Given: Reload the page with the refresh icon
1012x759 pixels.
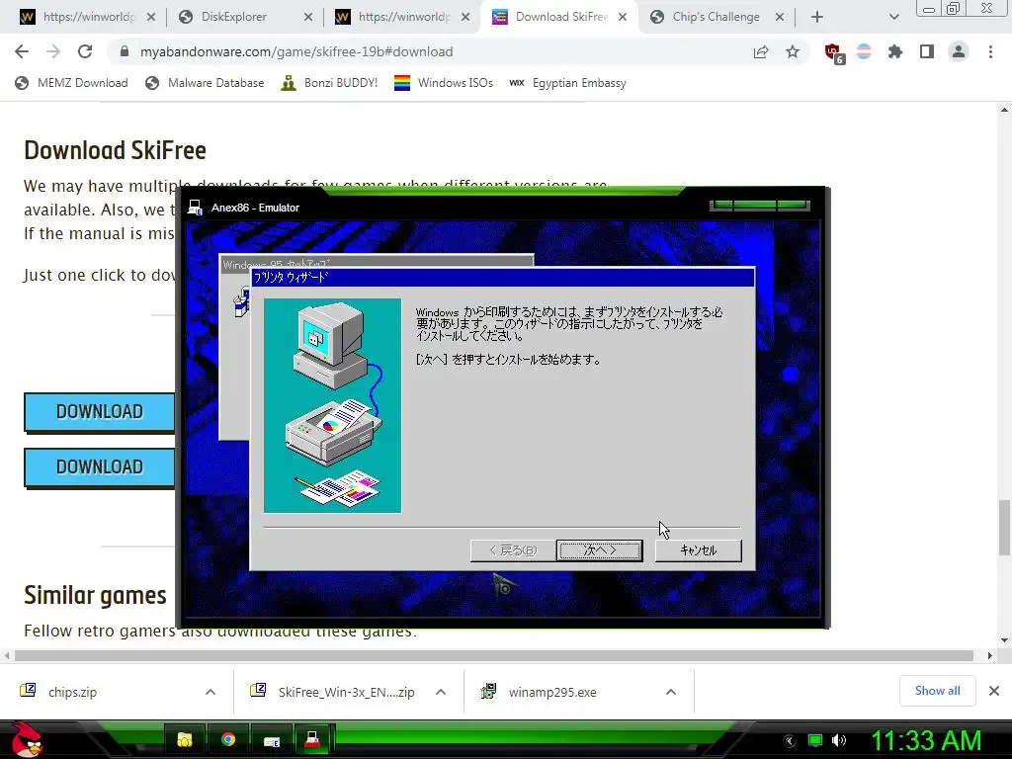Looking at the screenshot, I should (x=85, y=51).
